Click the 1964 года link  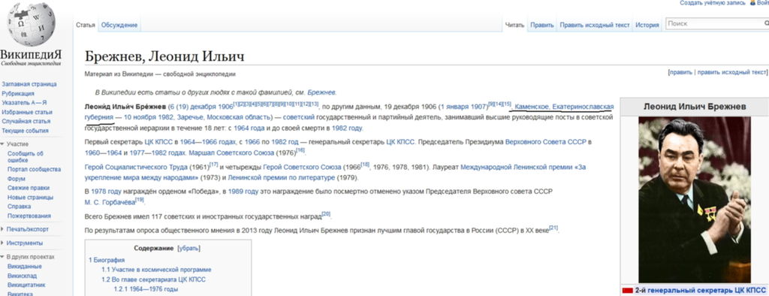point(249,128)
